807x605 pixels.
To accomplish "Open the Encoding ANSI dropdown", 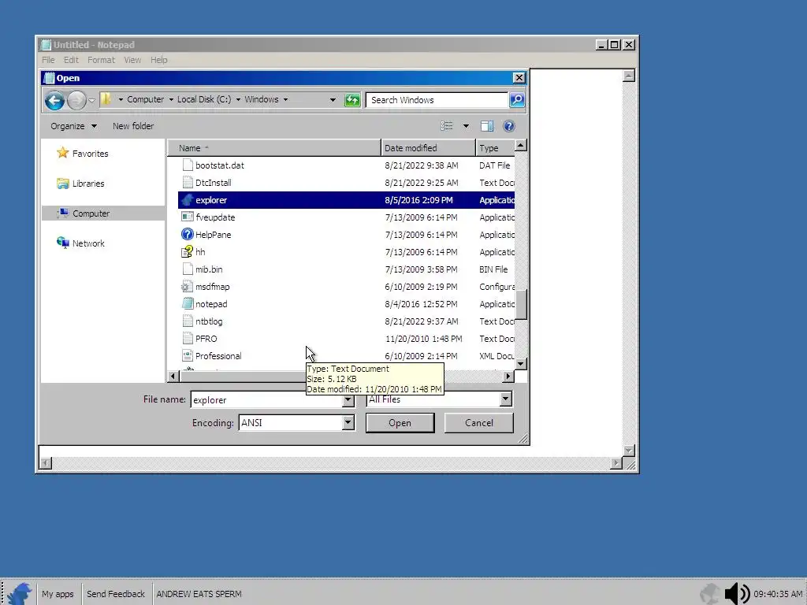I will [x=348, y=423].
